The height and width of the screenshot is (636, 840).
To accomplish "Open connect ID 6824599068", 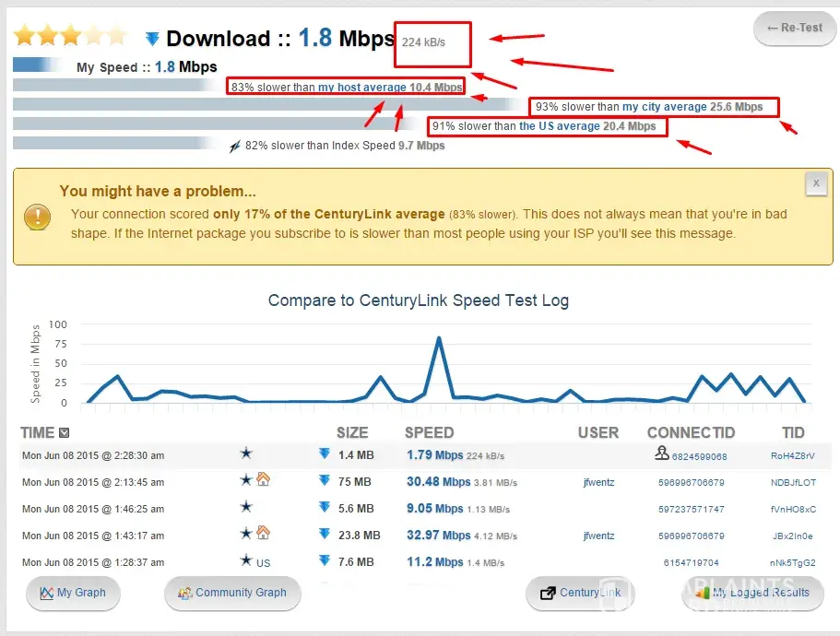I will (x=699, y=456).
